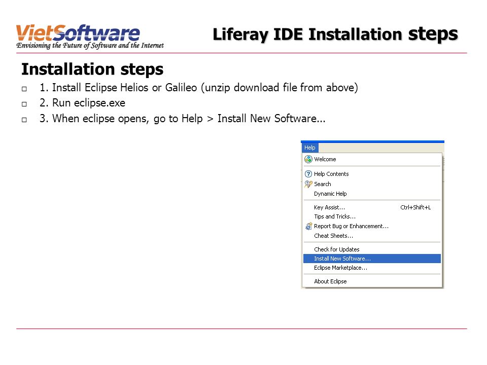Click the 'Installation steps' heading
The width and height of the screenshot is (487, 365).
coord(92,69)
